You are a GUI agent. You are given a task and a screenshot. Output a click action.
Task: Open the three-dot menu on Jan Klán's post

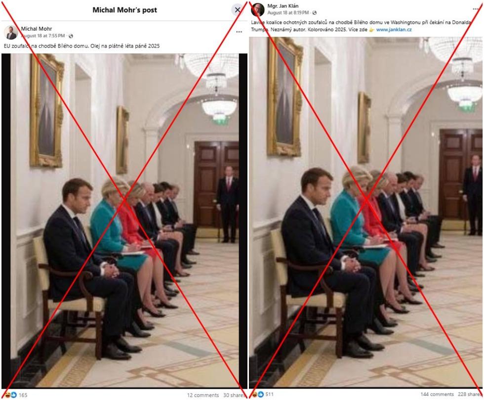coord(476,9)
